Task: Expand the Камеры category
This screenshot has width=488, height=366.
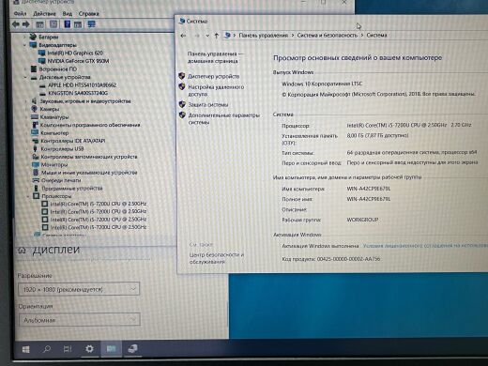Action: 27,109
